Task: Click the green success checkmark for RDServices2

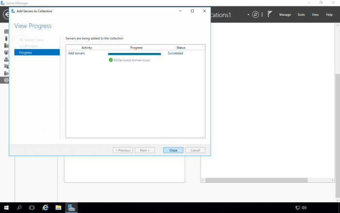Action: 111,60
